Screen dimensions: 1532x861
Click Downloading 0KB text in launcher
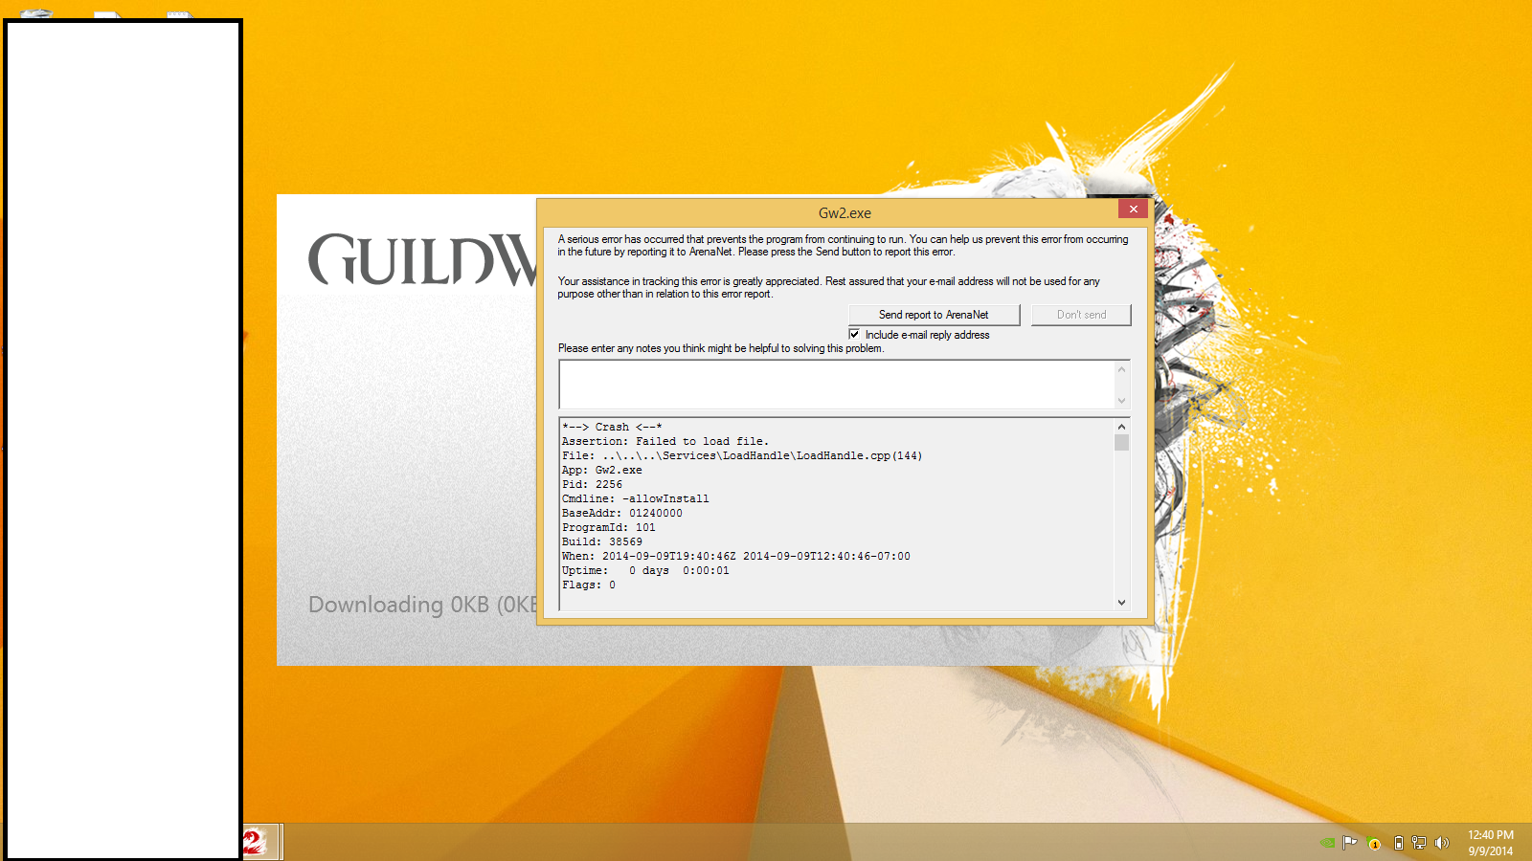[422, 605]
